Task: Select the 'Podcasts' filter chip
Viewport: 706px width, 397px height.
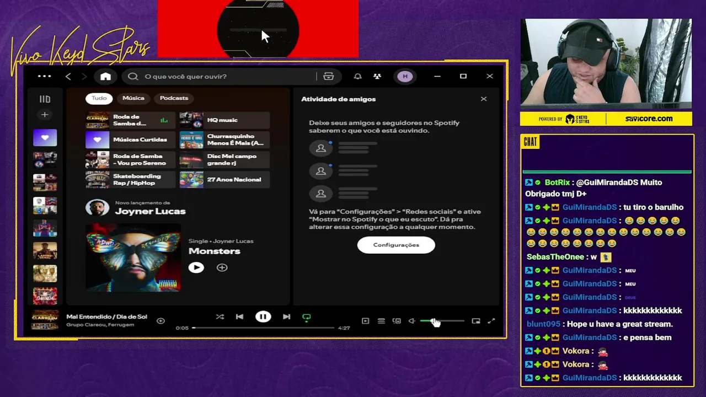Action: click(x=174, y=98)
